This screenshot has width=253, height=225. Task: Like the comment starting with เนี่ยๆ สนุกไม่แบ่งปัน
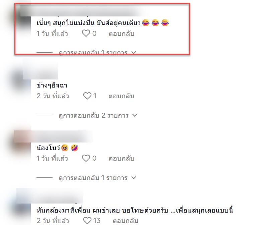(86, 34)
